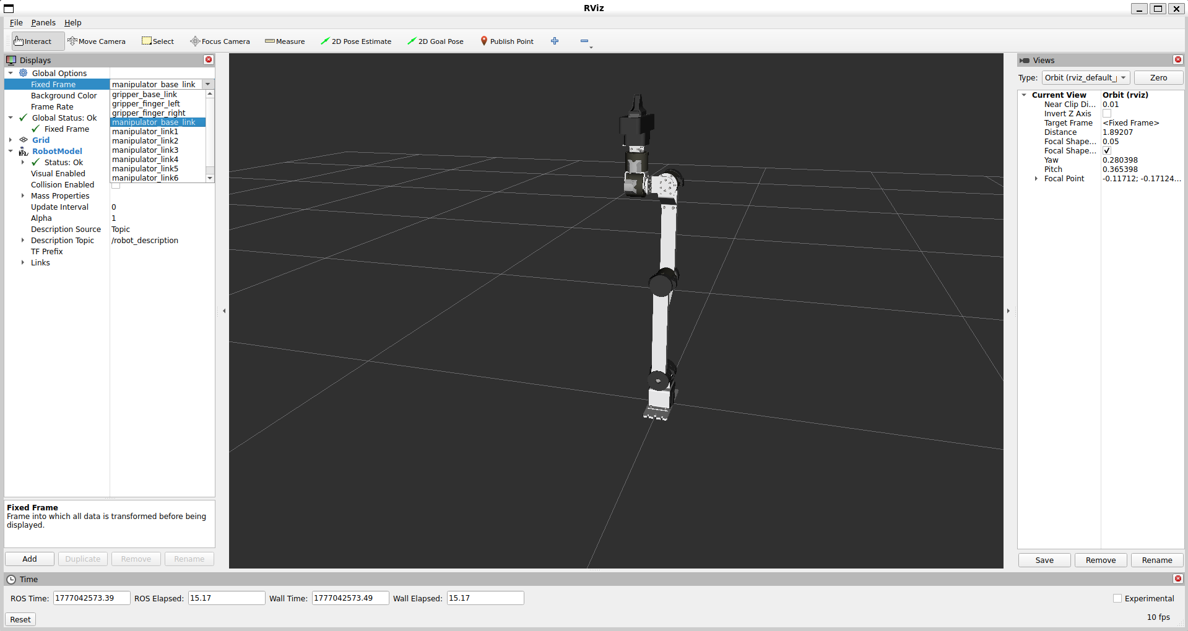Expand the Focal Point property
The image size is (1188, 631).
coord(1036,179)
